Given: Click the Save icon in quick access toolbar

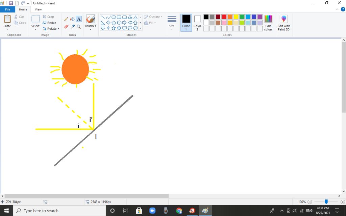Looking at the screenshot, I should pos(11,3).
